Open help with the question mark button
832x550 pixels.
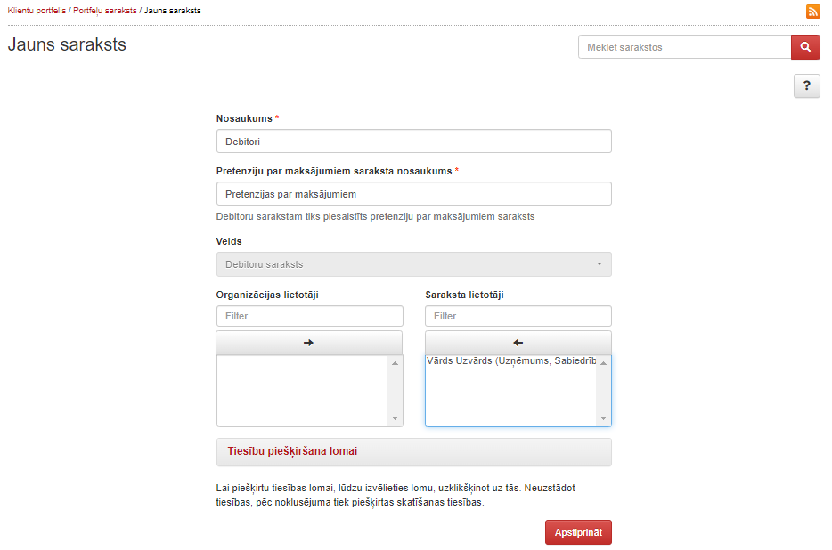coord(806,85)
